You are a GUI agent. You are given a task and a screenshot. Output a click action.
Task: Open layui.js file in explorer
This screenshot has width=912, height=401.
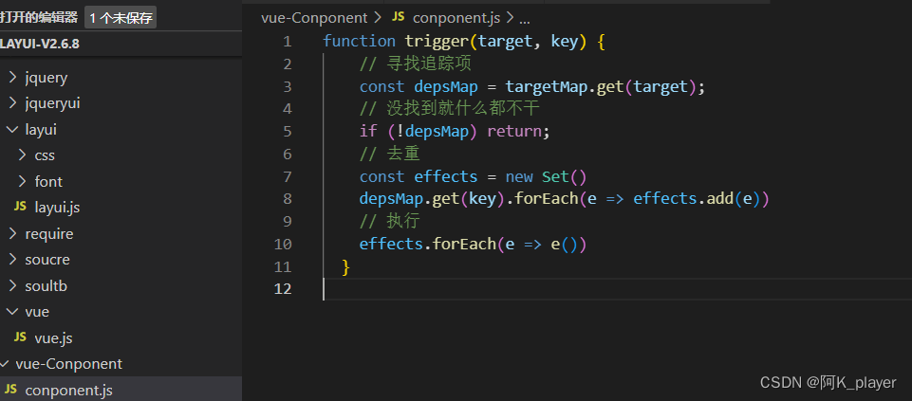(57, 208)
